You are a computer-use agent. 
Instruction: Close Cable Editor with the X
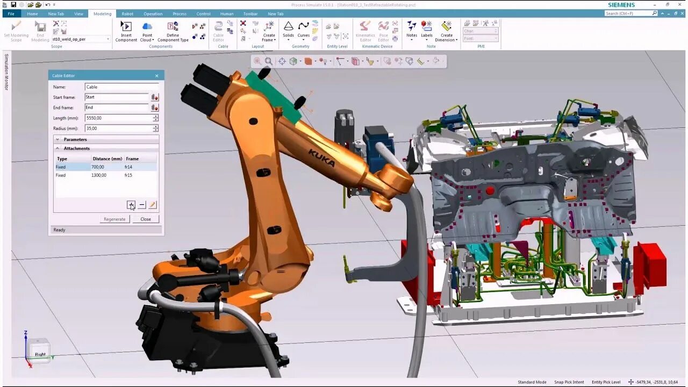pyautogui.click(x=157, y=76)
